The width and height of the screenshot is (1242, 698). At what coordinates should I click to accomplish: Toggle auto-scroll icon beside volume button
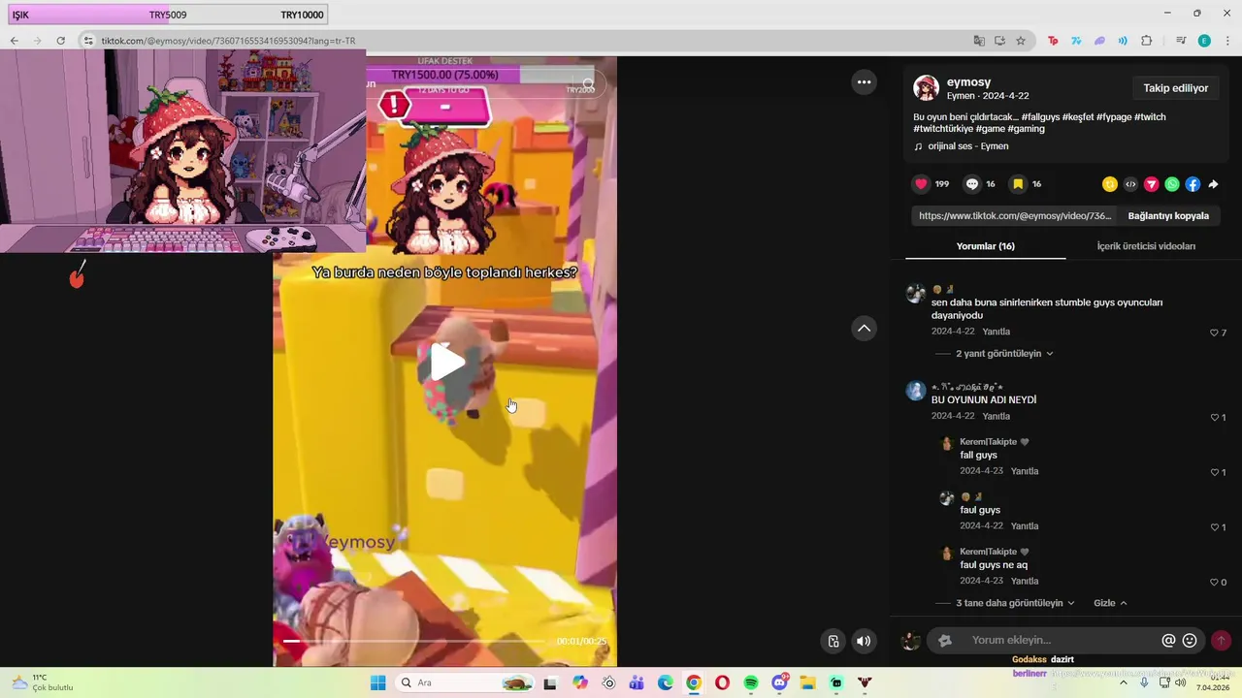pos(833,641)
